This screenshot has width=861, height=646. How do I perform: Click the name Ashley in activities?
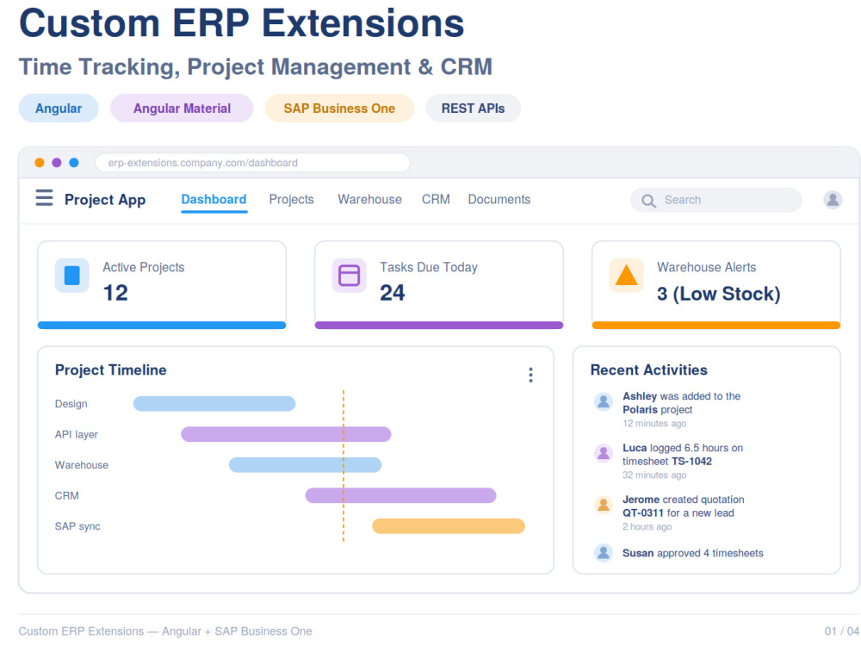(640, 396)
